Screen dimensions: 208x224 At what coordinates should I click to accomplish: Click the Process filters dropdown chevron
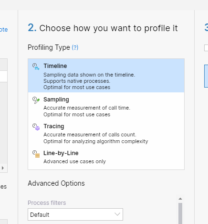coord(117,214)
